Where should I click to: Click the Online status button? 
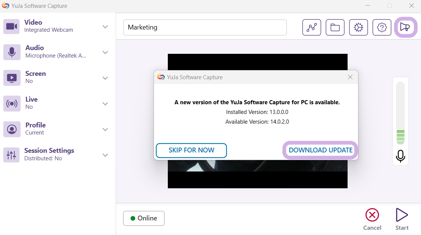pyautogui.click(x=144, y=218)
